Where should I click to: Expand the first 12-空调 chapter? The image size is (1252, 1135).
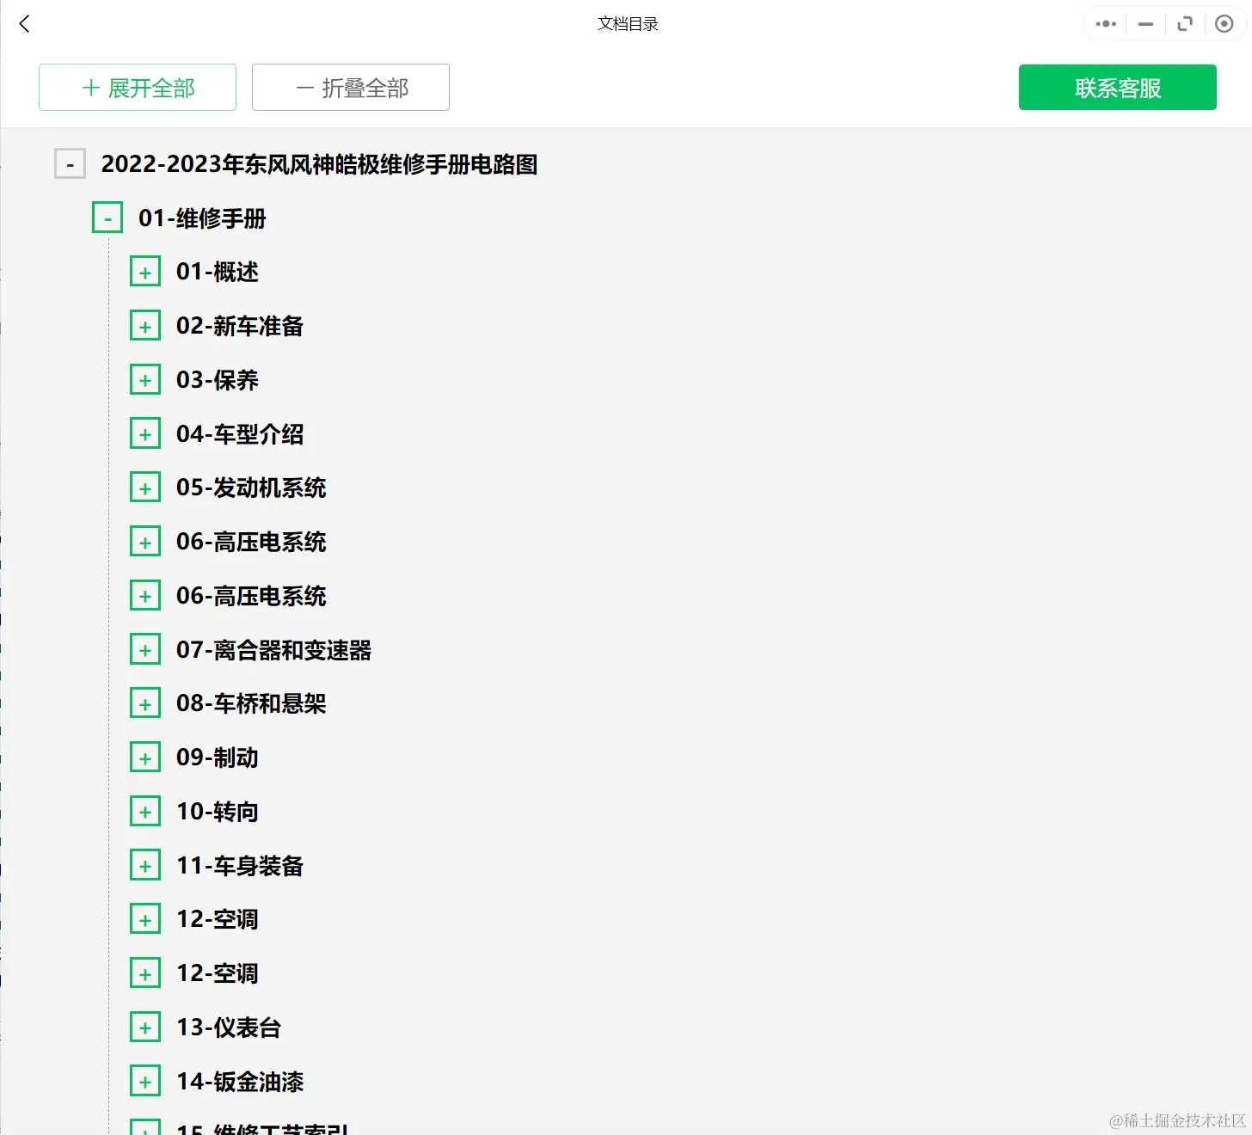point(145,917)
